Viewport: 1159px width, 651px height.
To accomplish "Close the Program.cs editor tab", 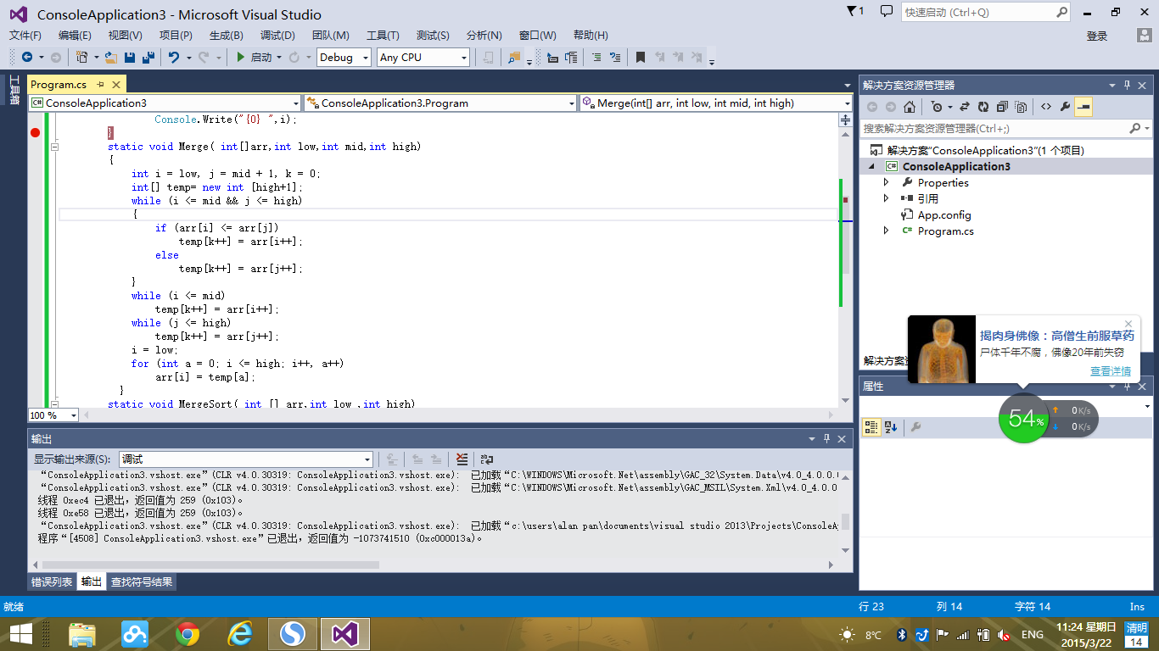I will [x=116, y=85].
